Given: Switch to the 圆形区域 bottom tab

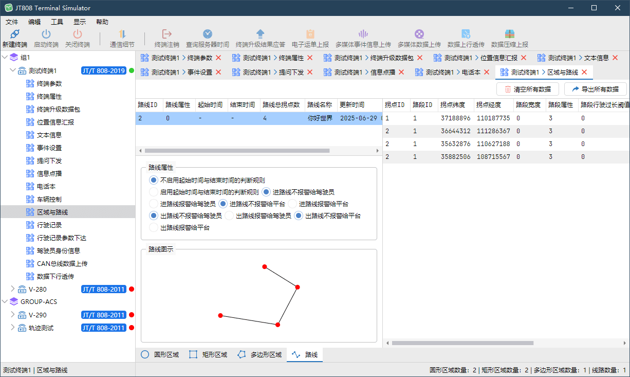Looking at the screenshot, I should pyautogui.click(x=160, y=354).
